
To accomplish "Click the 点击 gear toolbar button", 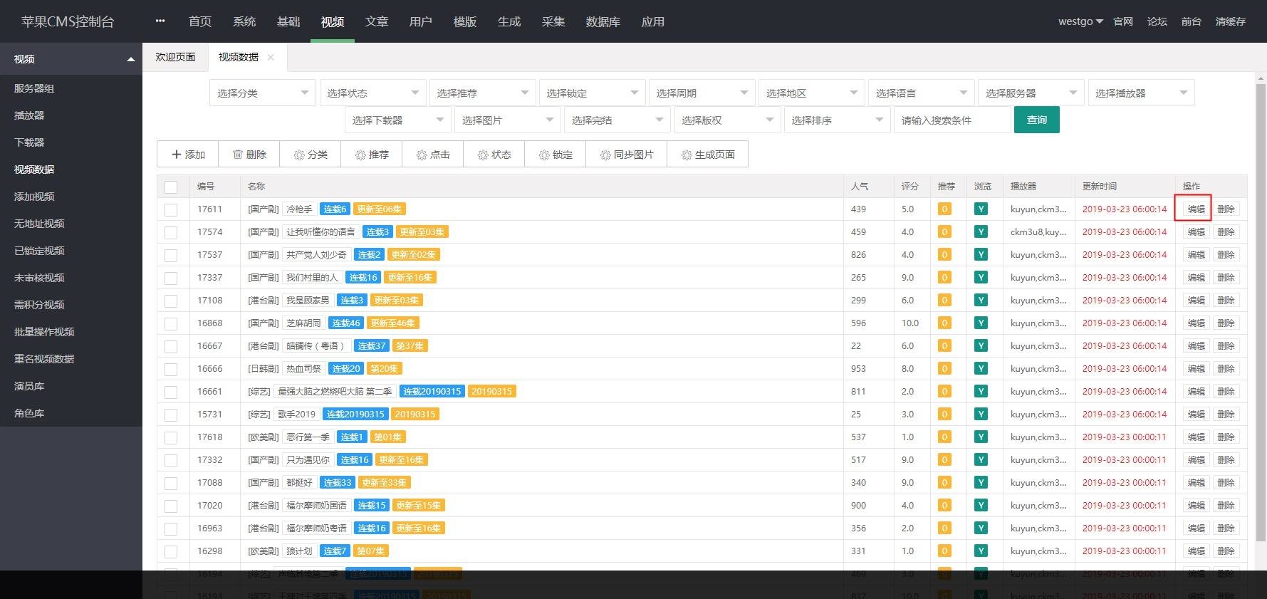I will point(433,155).
